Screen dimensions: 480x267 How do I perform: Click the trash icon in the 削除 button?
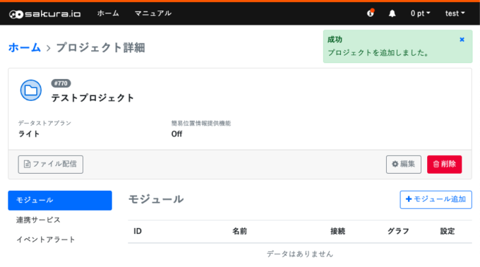pos(436,165)
